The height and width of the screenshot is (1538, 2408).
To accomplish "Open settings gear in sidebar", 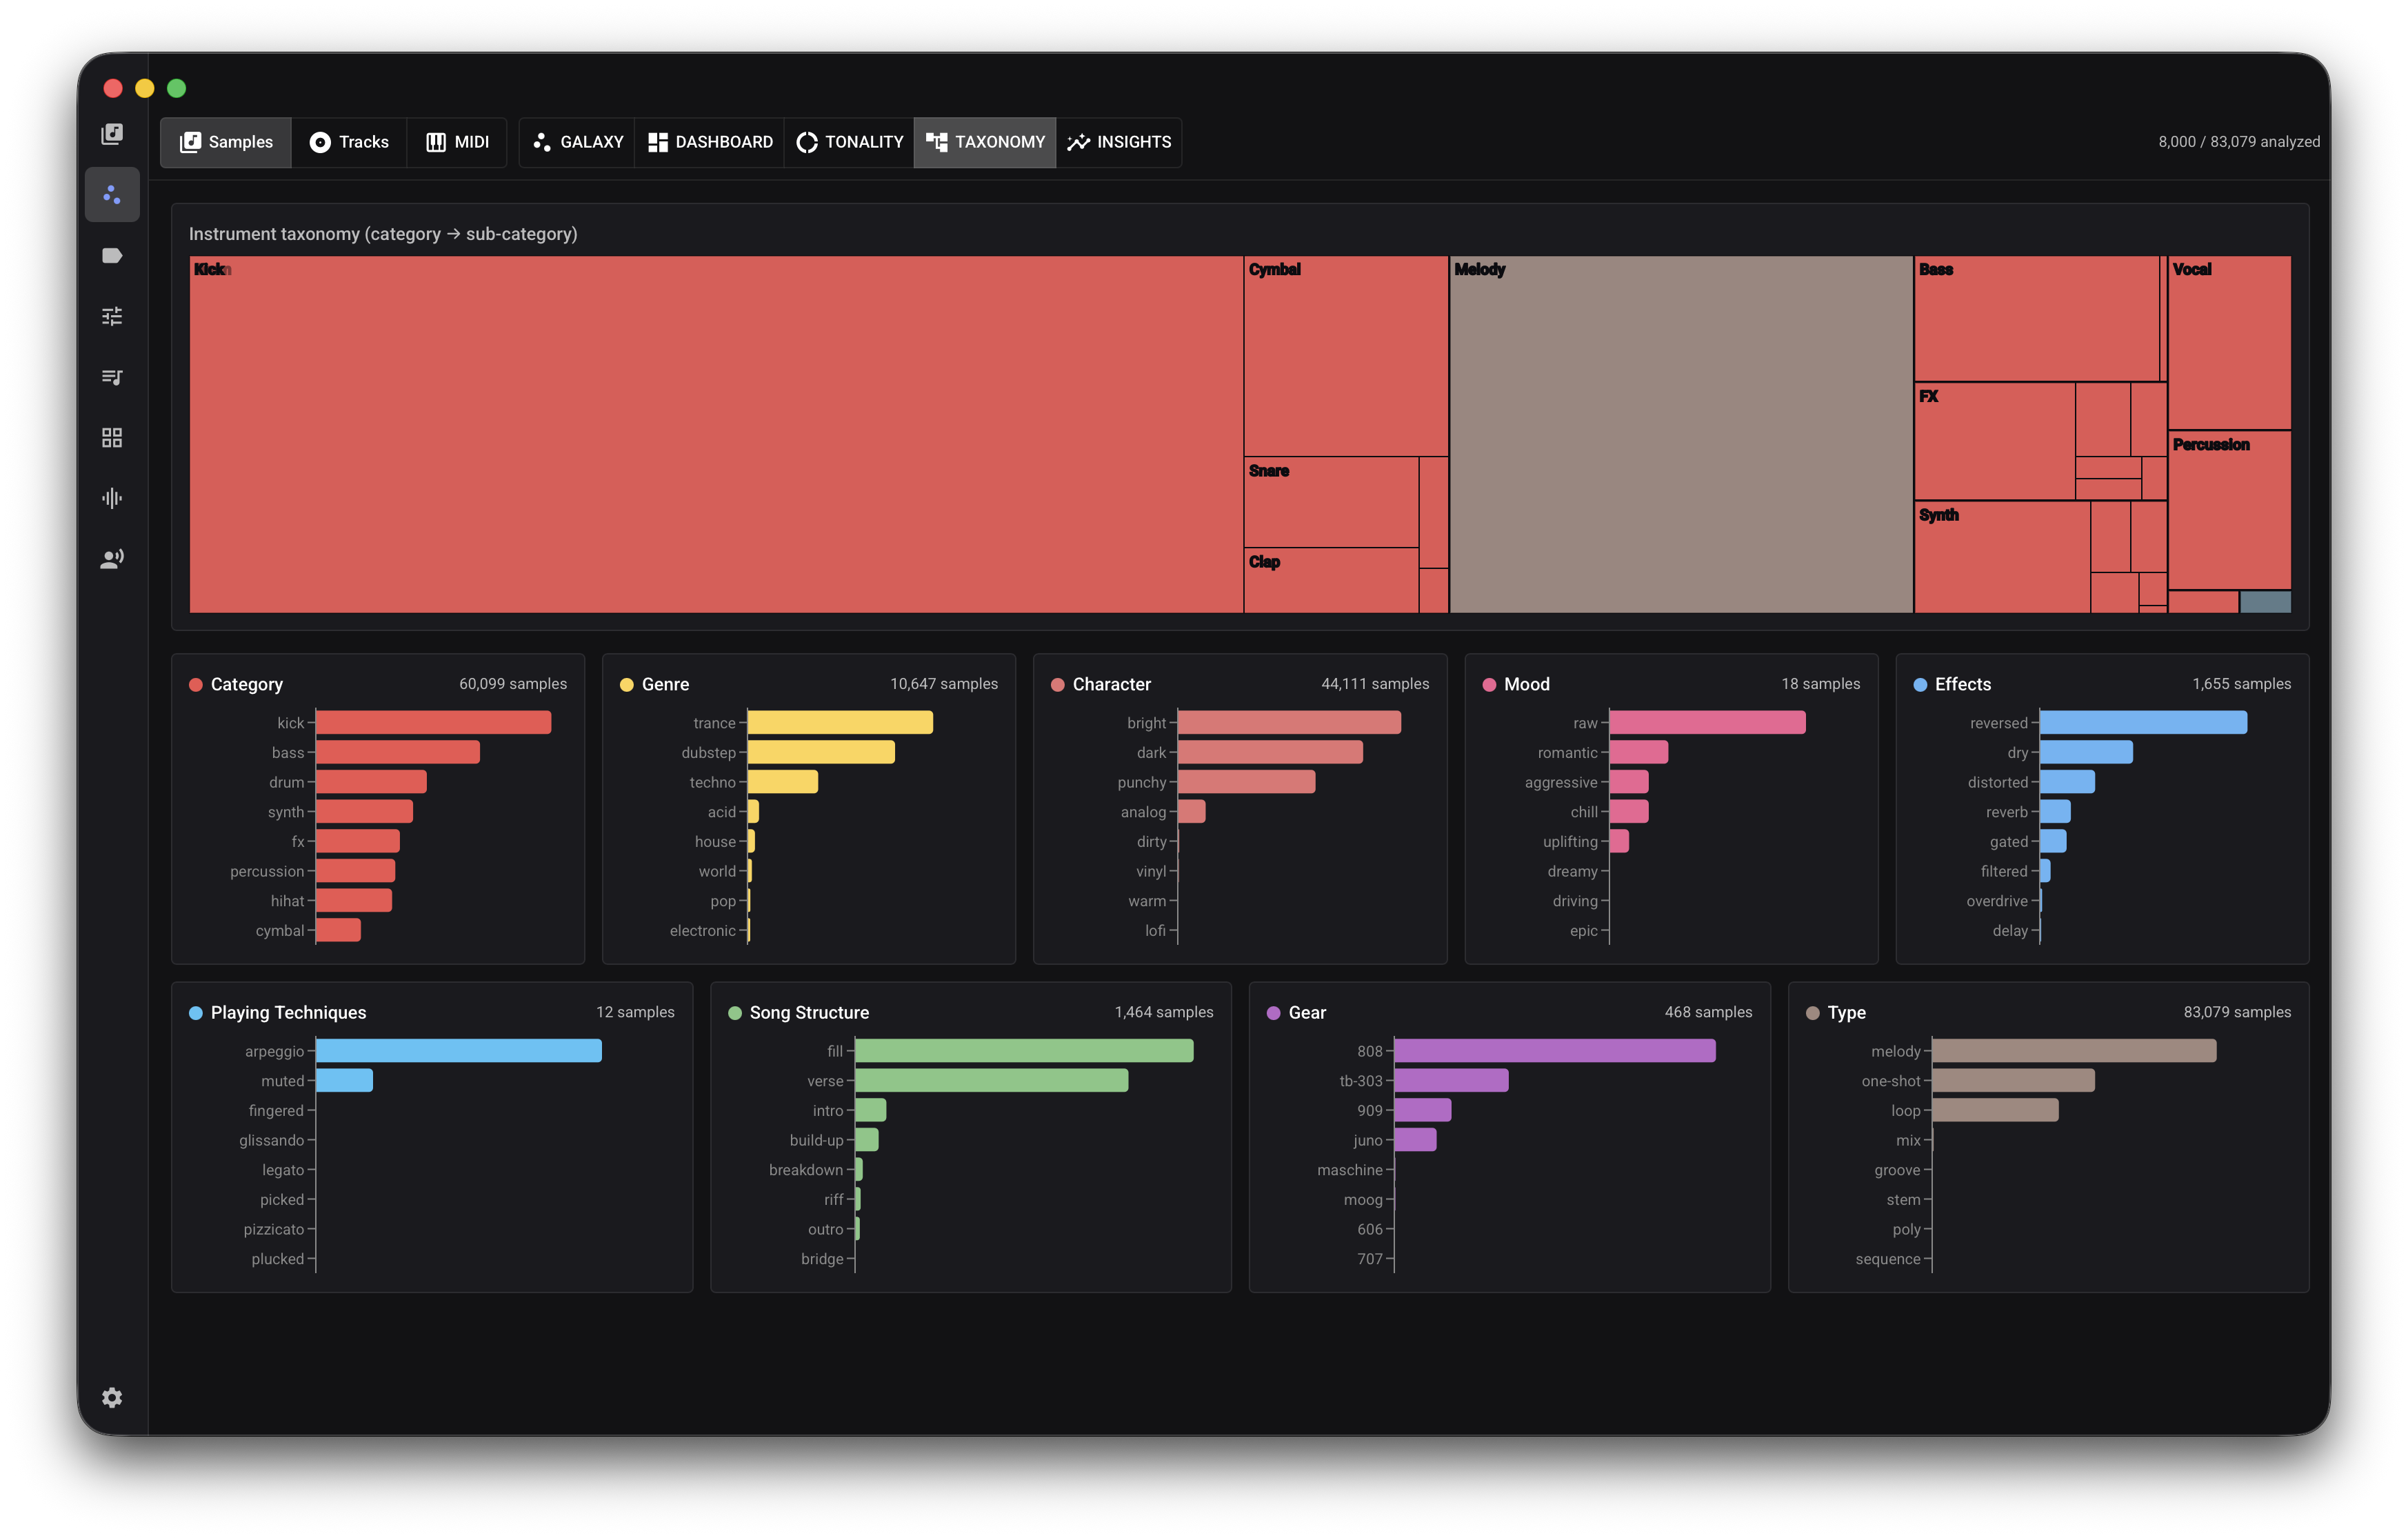I will click(112, 1397).
